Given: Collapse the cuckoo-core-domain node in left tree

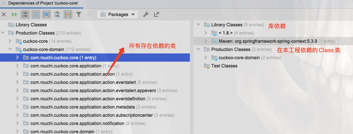Looking at the screenshot, I should pyautogui.click(x=10, y=49).
